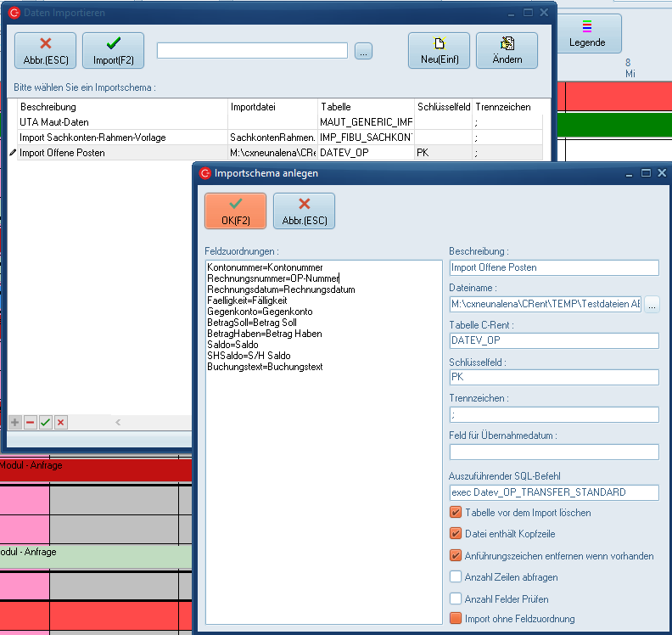Toggle 'Datei enthält Kopfzeile' checkbox
The height and width of the screenshot is (635, 672).
coord(456,534)
